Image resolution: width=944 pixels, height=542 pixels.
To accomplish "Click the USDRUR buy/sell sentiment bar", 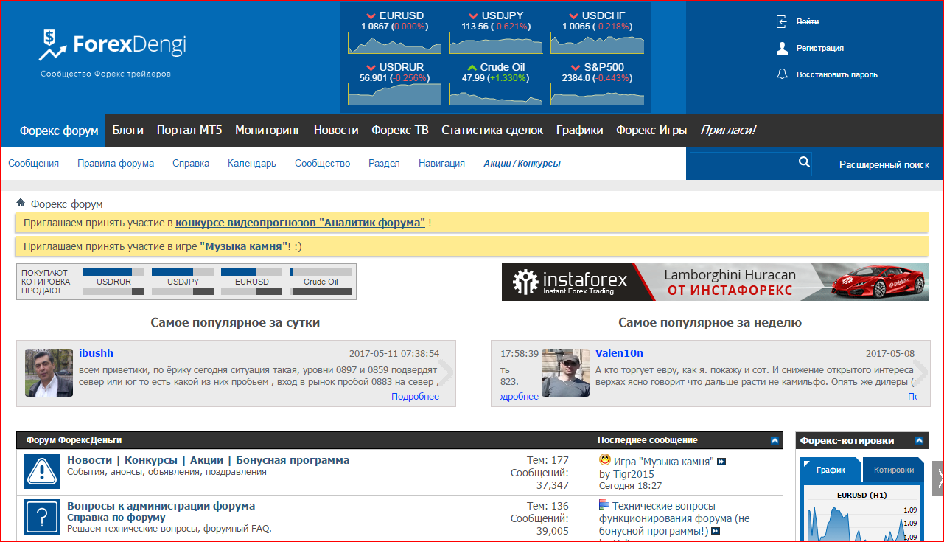I will [x=113, y=282].
